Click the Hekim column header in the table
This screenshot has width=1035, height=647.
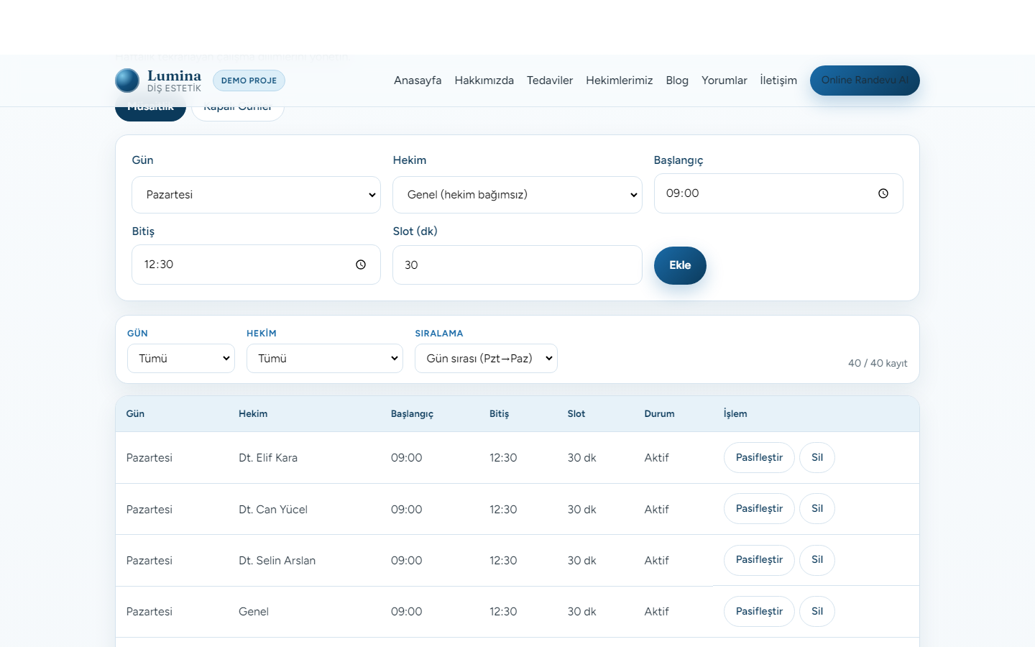click(x=253, y=414)
